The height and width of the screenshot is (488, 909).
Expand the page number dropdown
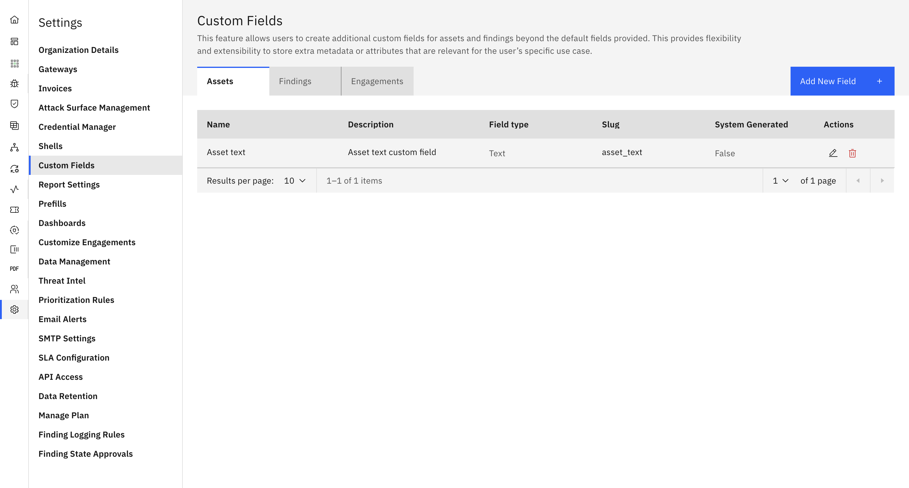point(780,181)
